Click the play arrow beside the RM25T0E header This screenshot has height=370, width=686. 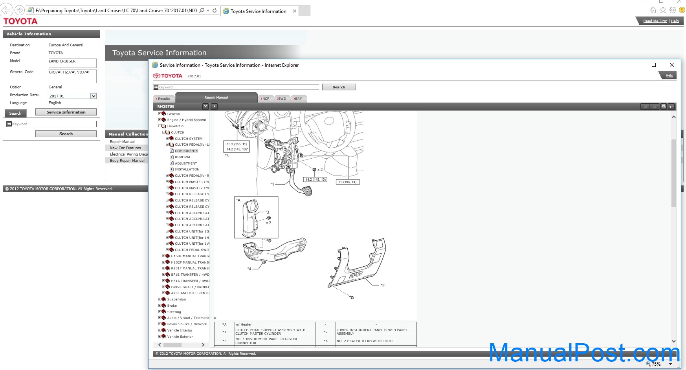pos(214,106)
